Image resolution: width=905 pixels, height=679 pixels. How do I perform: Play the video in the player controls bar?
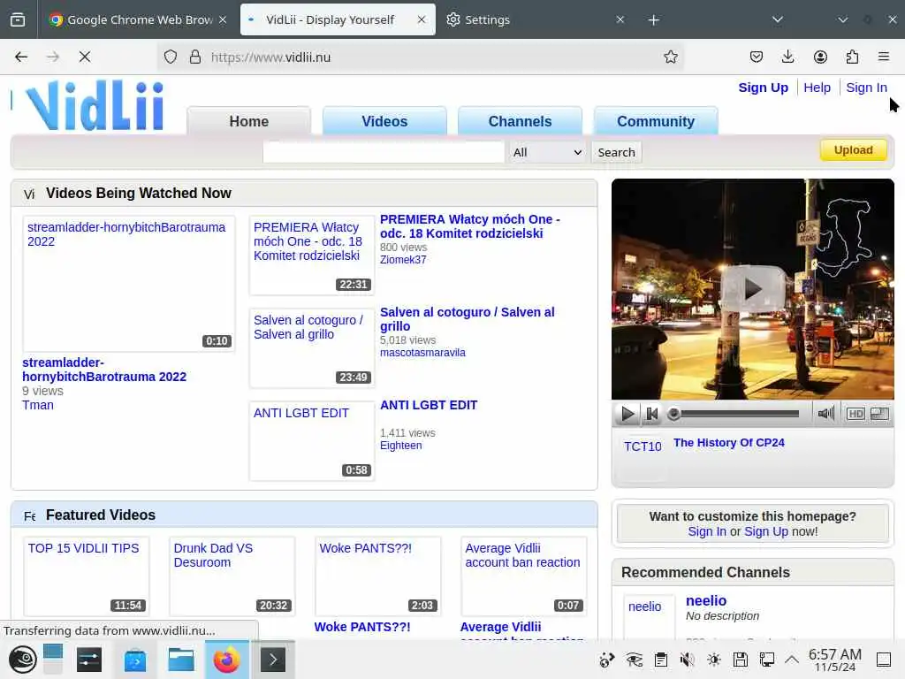coord(627,414)
